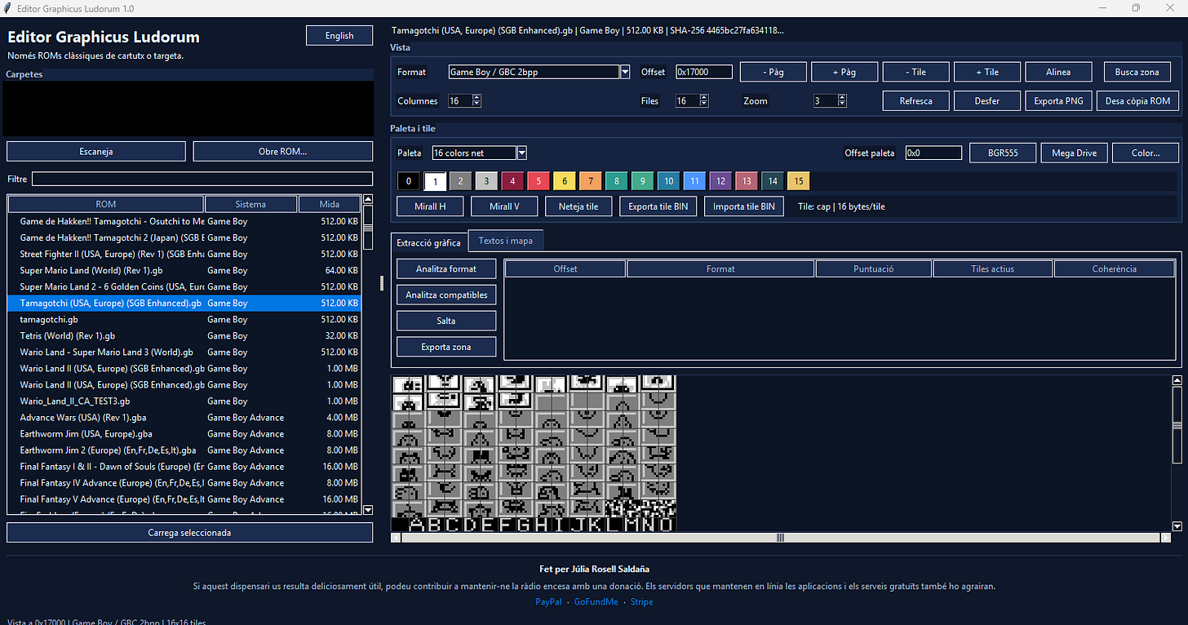This screenshot has width=1188, height=625.
Task: Select Tetris (World) (Rev 1).gb row
Action: tap(184, 335)
